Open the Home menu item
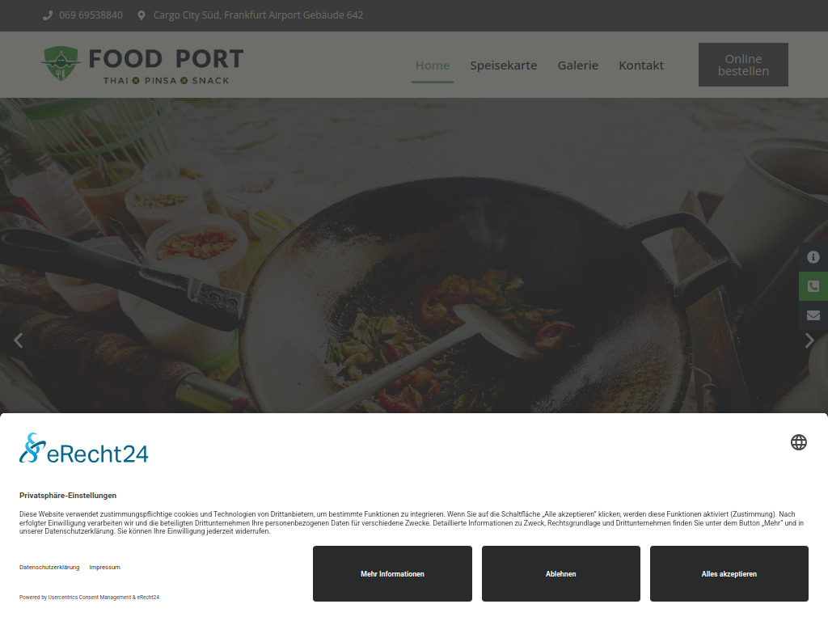 point(433,65)
